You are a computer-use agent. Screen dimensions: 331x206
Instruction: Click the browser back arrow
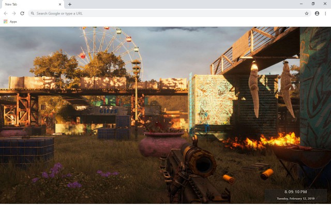click(x=6, y=13)
